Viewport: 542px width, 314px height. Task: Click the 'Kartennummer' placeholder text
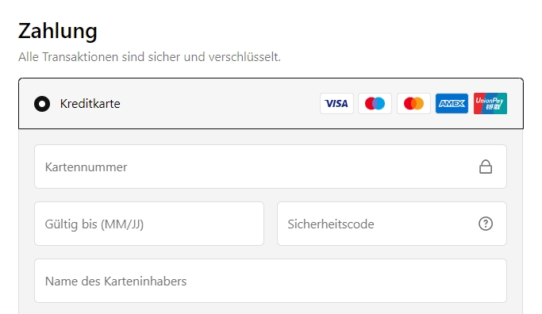pos(86,167)
